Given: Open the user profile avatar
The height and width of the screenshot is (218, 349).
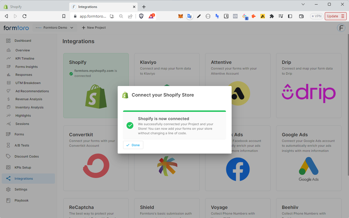Looking at the screenshot, I should click(x=341, y=28).
